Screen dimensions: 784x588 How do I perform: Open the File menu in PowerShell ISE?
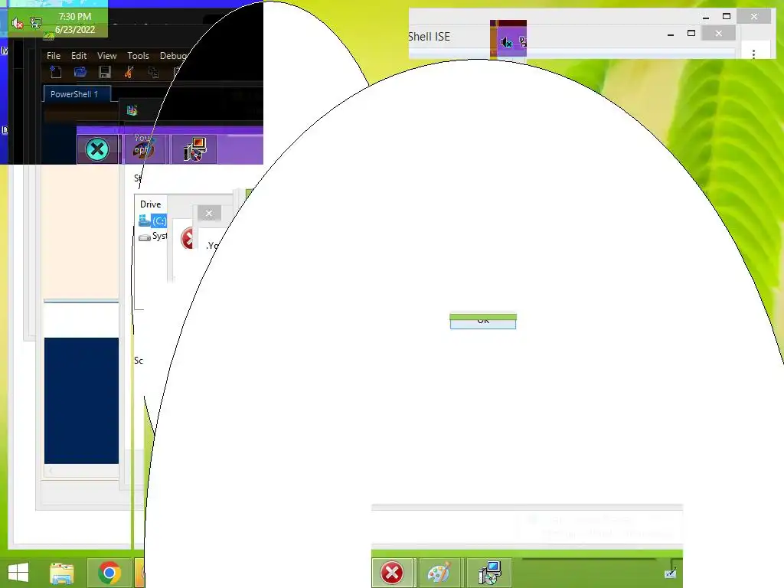point(54,55)
